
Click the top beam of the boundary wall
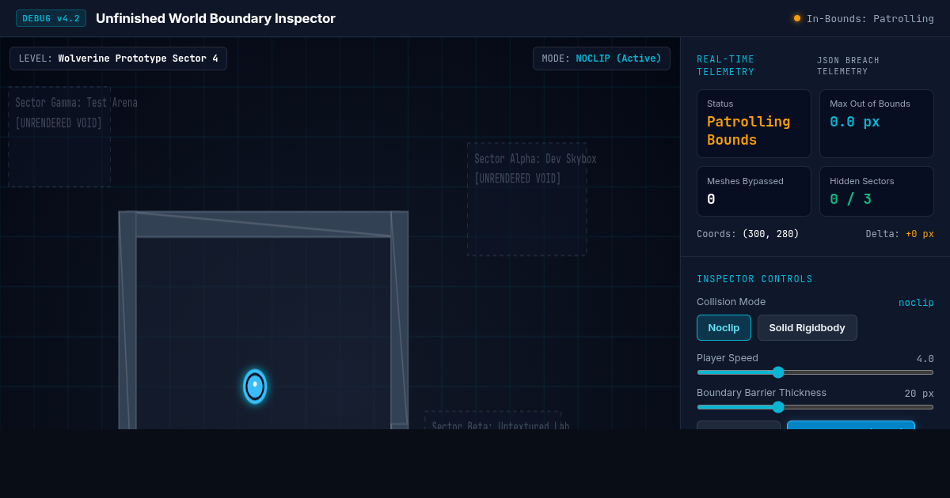click(x=264, y=224)
